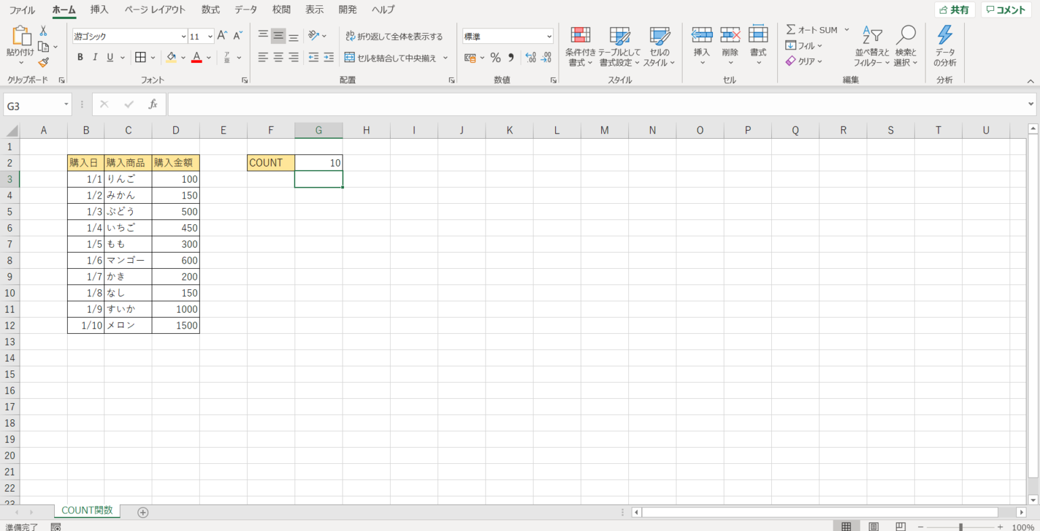1040x531 pixels.
Task: Open the Name Box dropdown arrow
Action: pos(66,104)
